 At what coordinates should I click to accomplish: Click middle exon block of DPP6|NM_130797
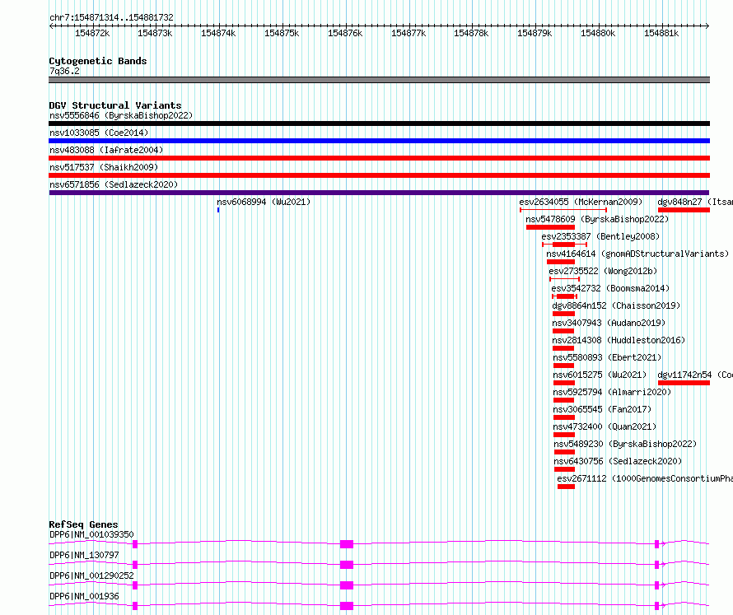pyautogui.click(x=347, y=565)
